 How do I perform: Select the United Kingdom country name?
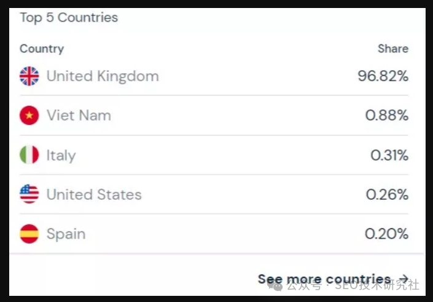103,76
